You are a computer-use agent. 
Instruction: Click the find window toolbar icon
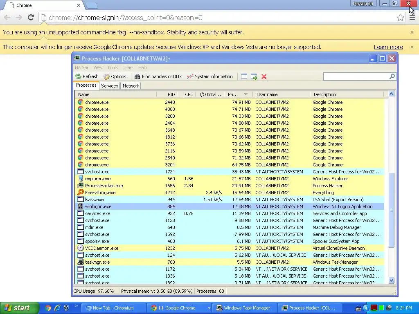(x=244, y=76)
